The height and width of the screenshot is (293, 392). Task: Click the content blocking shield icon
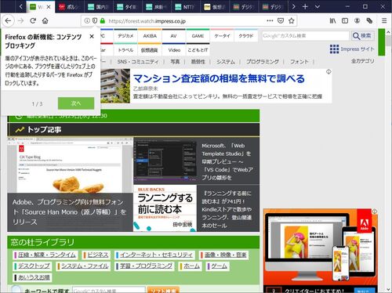95,20
